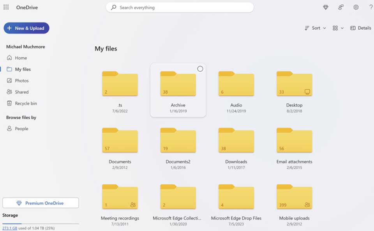
Task: Click the Mobile uploads name label
Action: [295, 218]
